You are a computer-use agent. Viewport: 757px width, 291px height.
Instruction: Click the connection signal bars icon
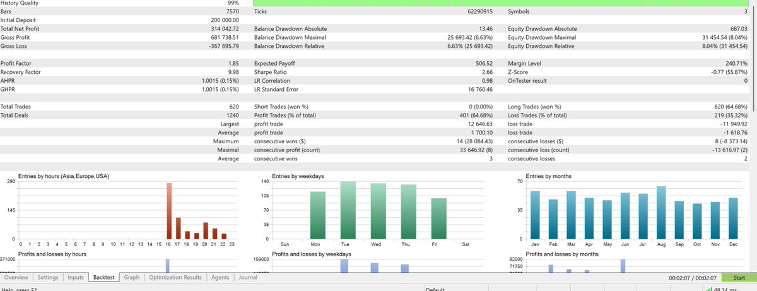(x=710, y=289)
